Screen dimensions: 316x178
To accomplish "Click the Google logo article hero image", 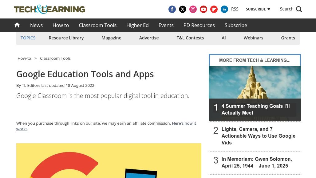I will (x=109, y=161).
